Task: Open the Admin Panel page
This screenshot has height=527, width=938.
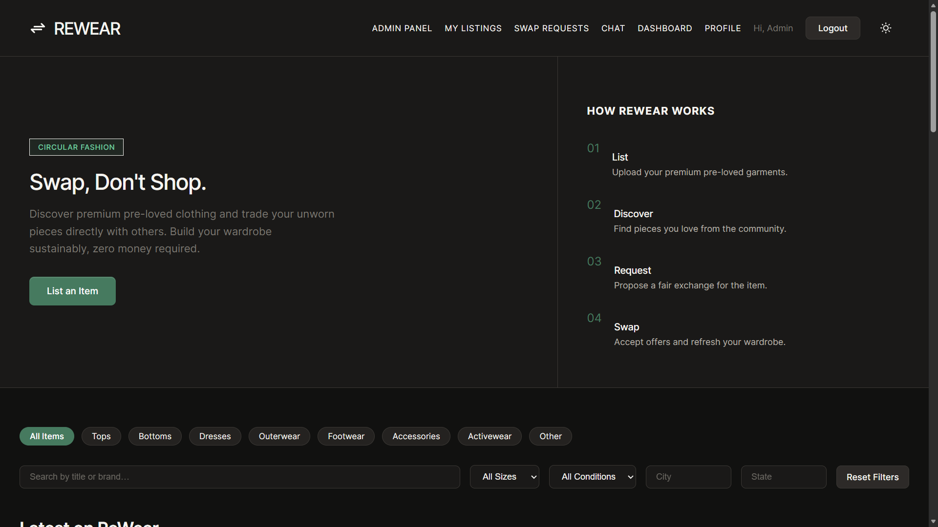Action: coord(402,28)
